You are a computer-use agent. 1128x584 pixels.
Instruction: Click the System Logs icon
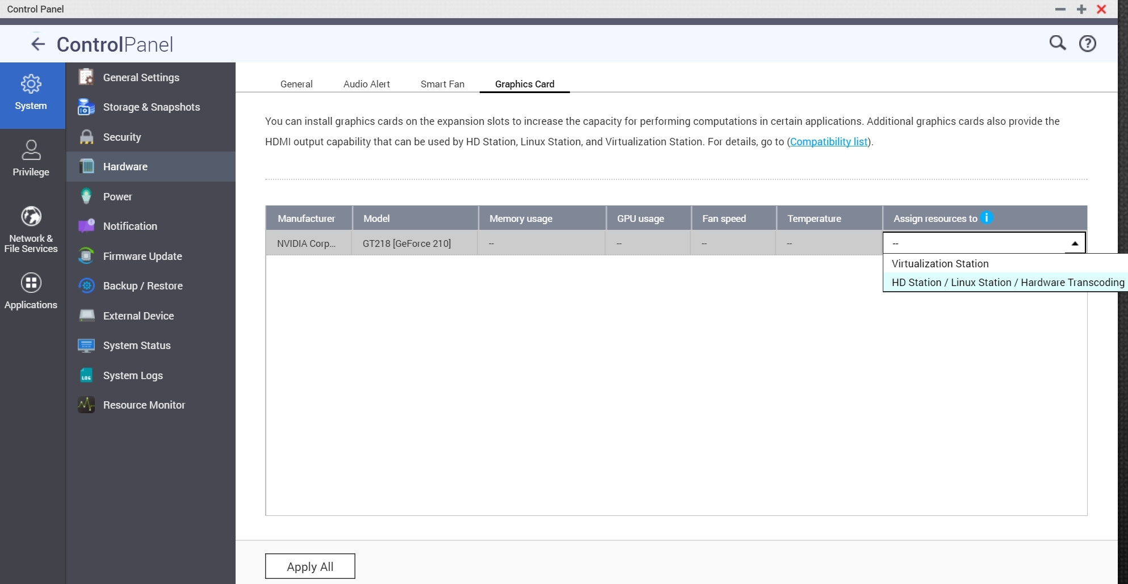[x=86, y=375]
